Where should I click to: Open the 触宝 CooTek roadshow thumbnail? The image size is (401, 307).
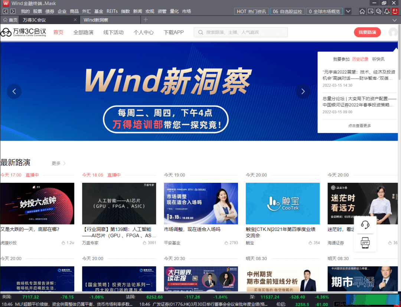tap(283, 204)
